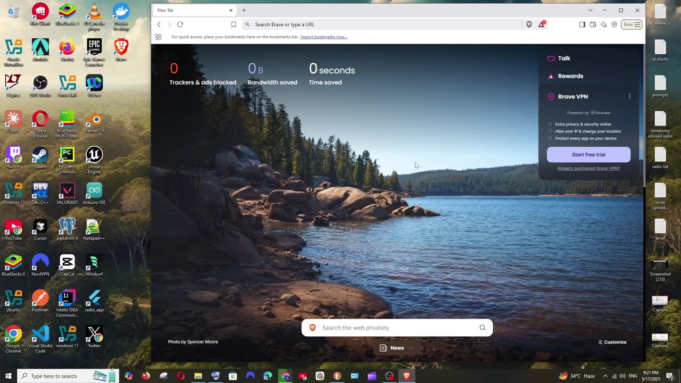Open taskbar clock showing 9:21 PM
This screenshot has height=383, width=681.
pyautogui.click(x=651, y=376)
